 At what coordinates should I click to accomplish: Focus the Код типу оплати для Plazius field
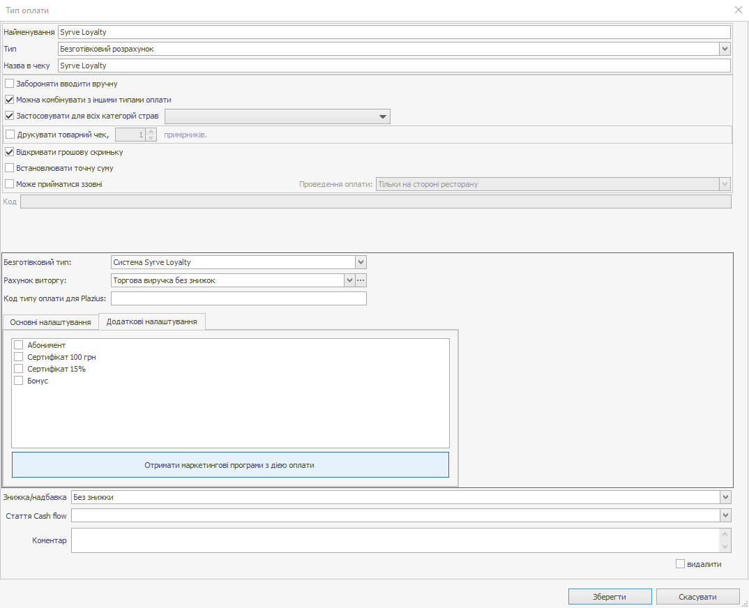click(x=239, y=298)
